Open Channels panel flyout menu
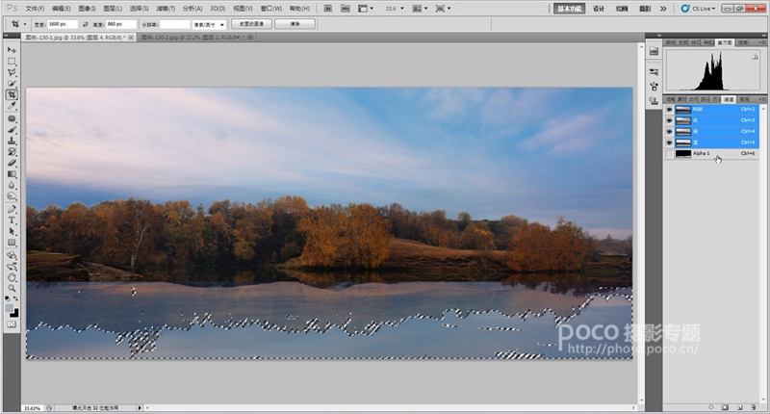Viewport: 770px width, 414px height. pos(762,99)
